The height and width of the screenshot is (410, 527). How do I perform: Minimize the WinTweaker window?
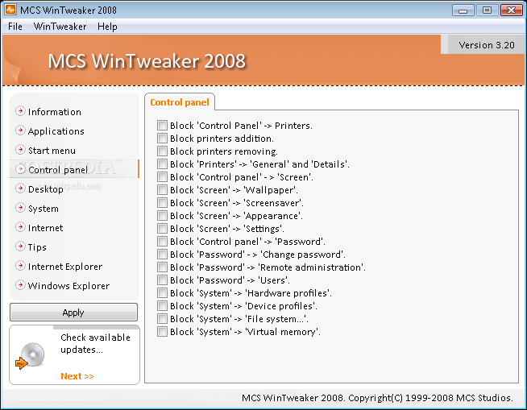463,10
